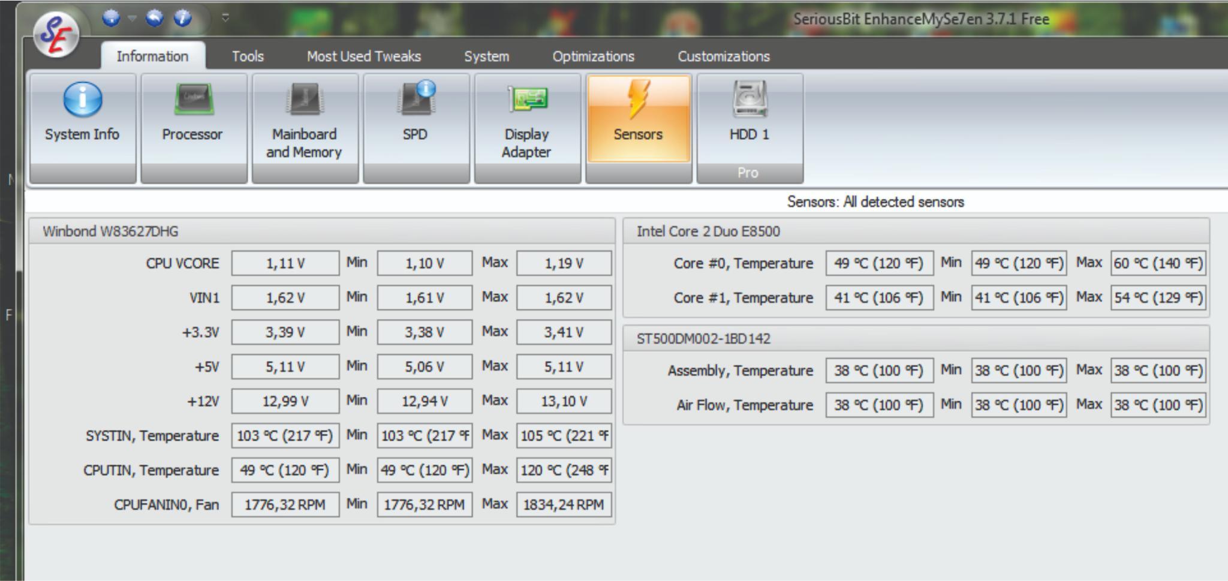The height and width of the screenshot is (581, 1228).
Task: Switch to the Information tab
Action: click(x=153, y=56)
